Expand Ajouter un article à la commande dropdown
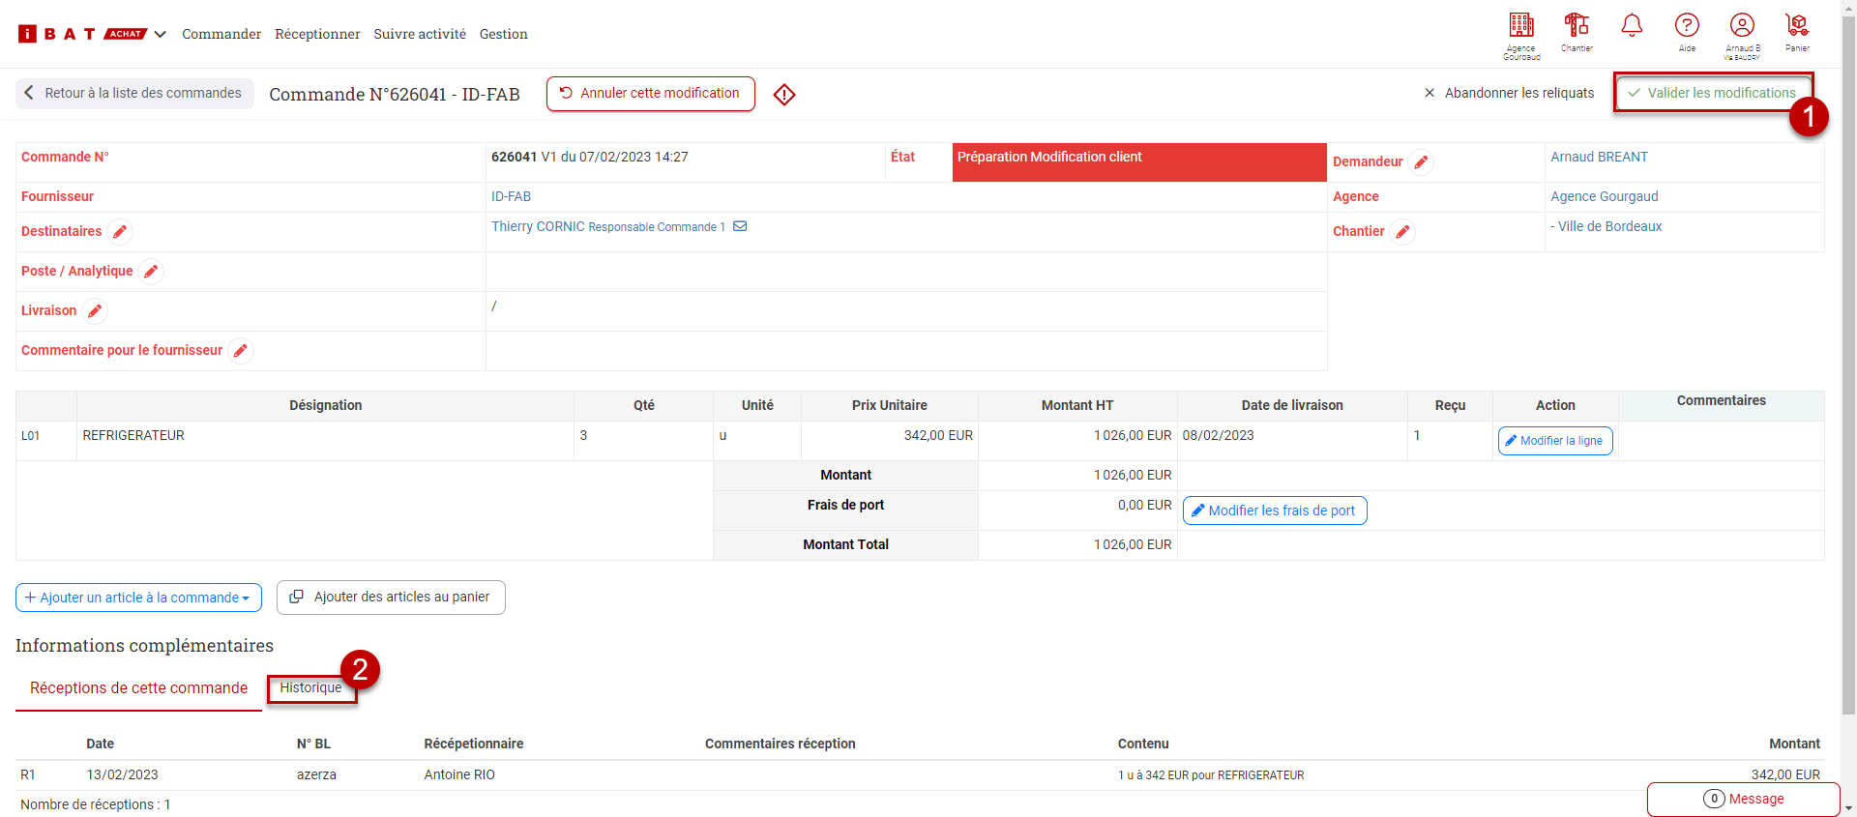The image size is (1857, 817). click(x=138, y=598)
